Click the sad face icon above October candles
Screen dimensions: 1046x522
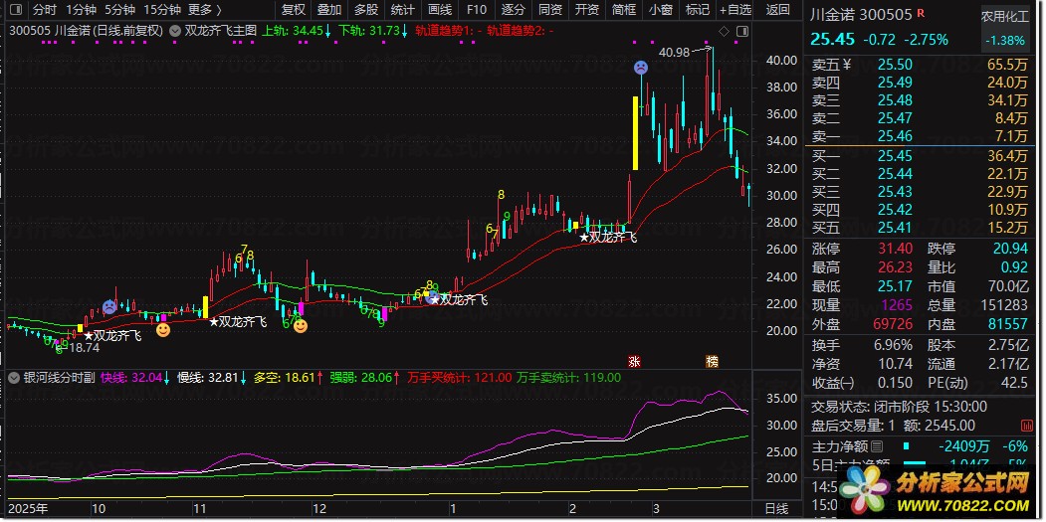tap(108, 307)
